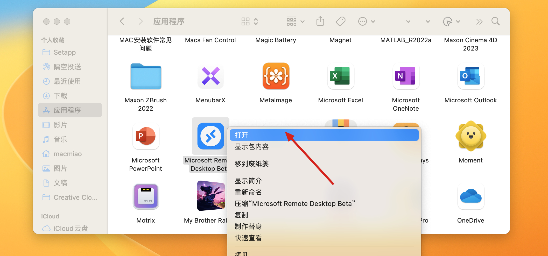Screen dimensions: 548x256
Task: Switch icon view mode selector
Action: pyautogui.click(x=249, y=21)
